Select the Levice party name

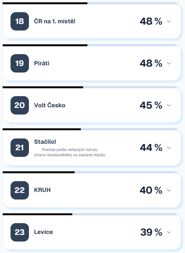(x=43, y=232)
